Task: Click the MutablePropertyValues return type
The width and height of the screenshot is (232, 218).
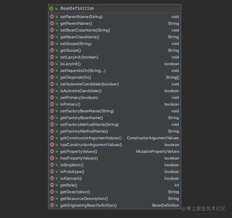Action: (x=158, y=151)
